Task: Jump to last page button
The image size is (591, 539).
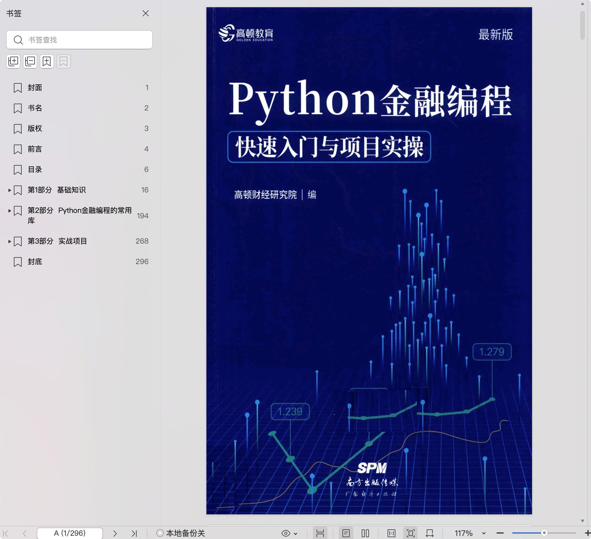Action: [x=134, y=533]
